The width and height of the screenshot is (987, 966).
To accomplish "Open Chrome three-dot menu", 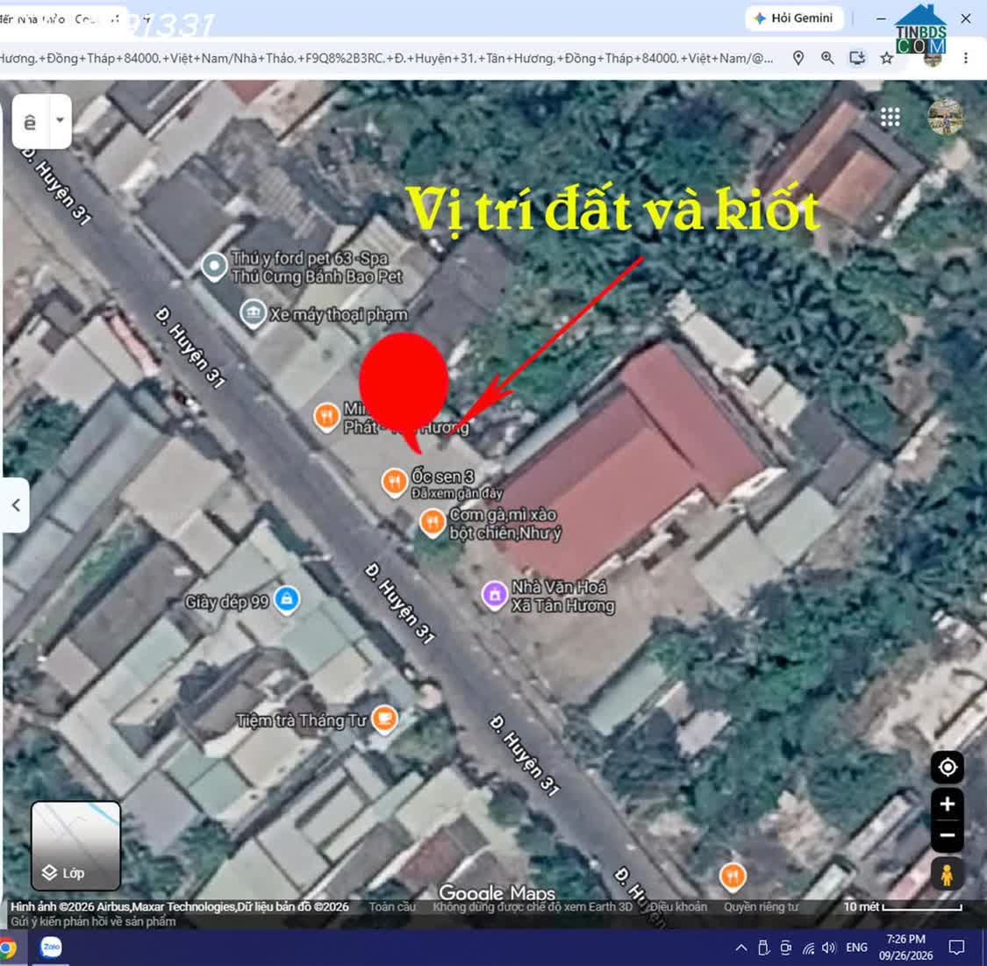I will (x=966, y=58).
